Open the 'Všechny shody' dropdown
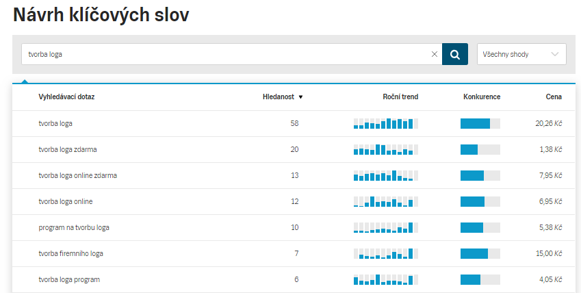Screen dimensions: 581x293 [521, 54]
